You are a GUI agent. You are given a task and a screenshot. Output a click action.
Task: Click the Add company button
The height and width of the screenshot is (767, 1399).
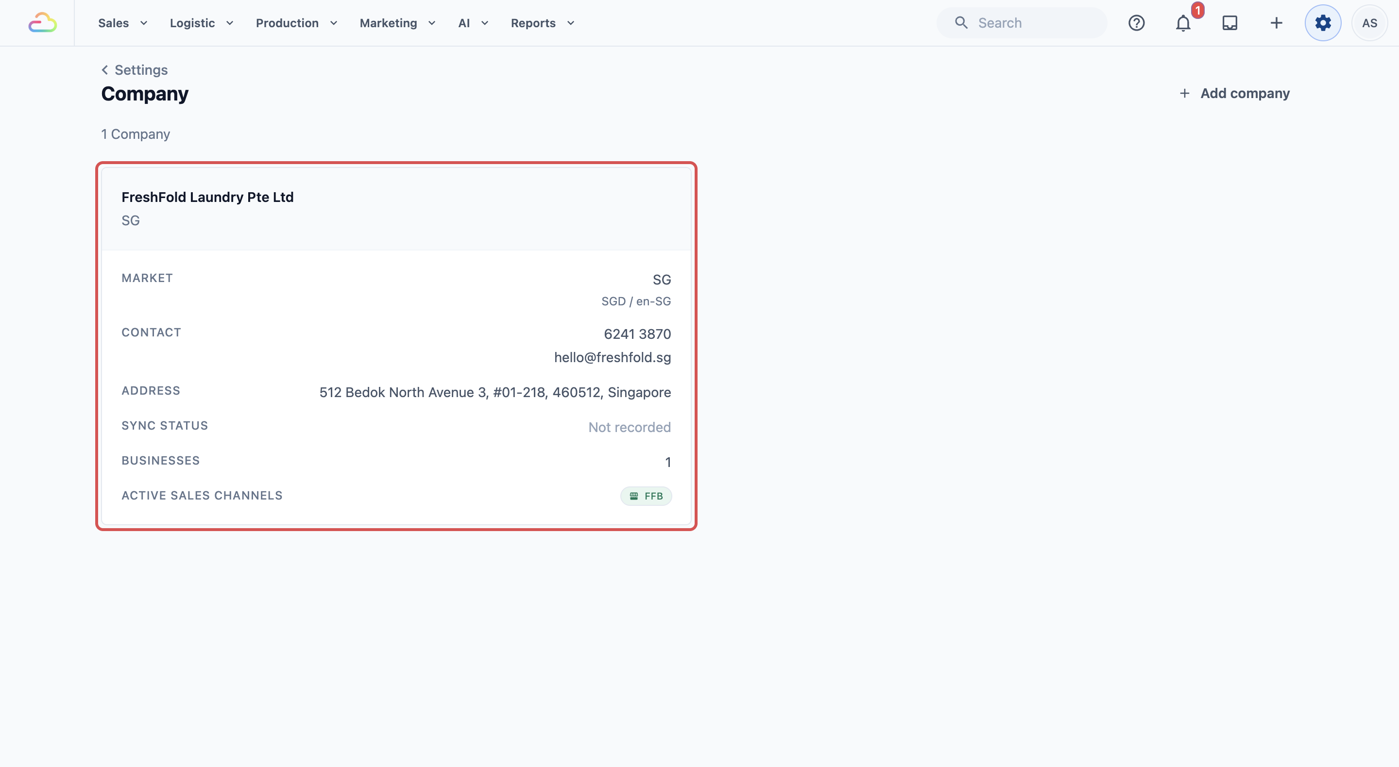(1234, 93)
